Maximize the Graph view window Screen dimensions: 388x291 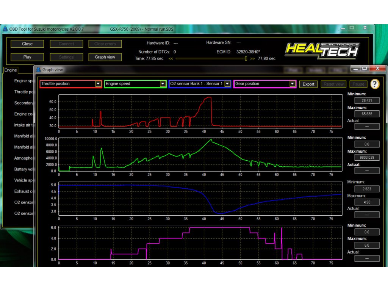pos(365,68)
